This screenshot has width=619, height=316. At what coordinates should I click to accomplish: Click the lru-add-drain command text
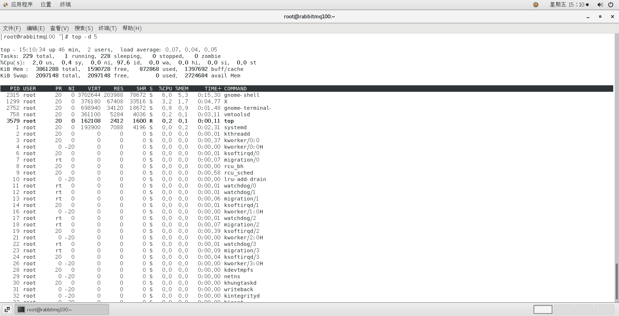(245, 179)
